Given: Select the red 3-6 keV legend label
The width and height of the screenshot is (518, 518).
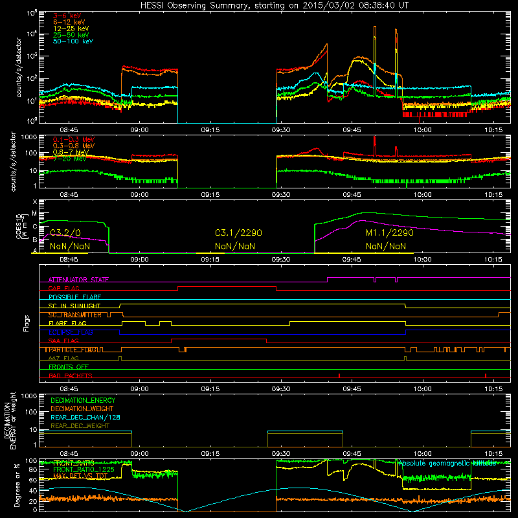Looking at the screenshot, I should click(x=67, y=16).
